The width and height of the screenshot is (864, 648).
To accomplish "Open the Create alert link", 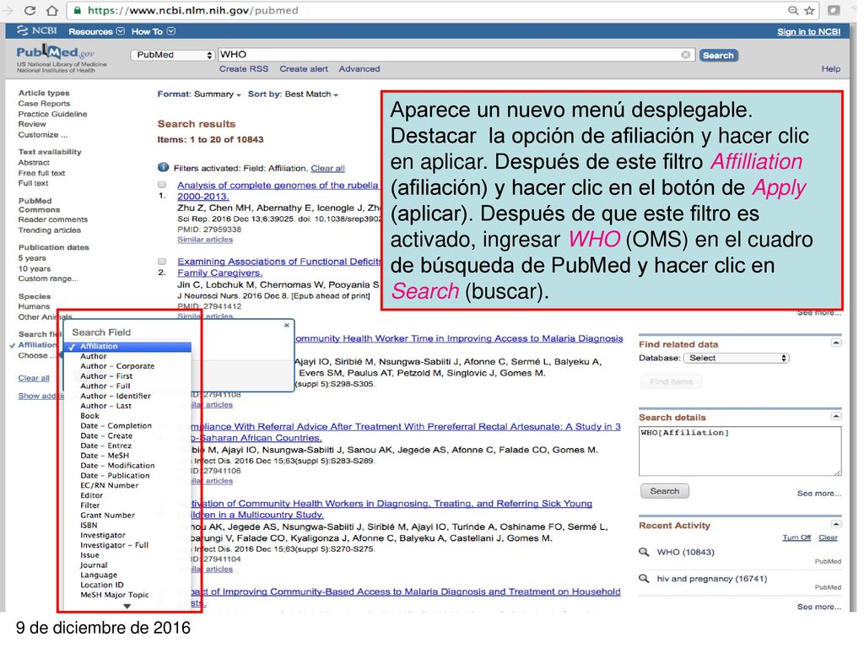I will [304, 69].
